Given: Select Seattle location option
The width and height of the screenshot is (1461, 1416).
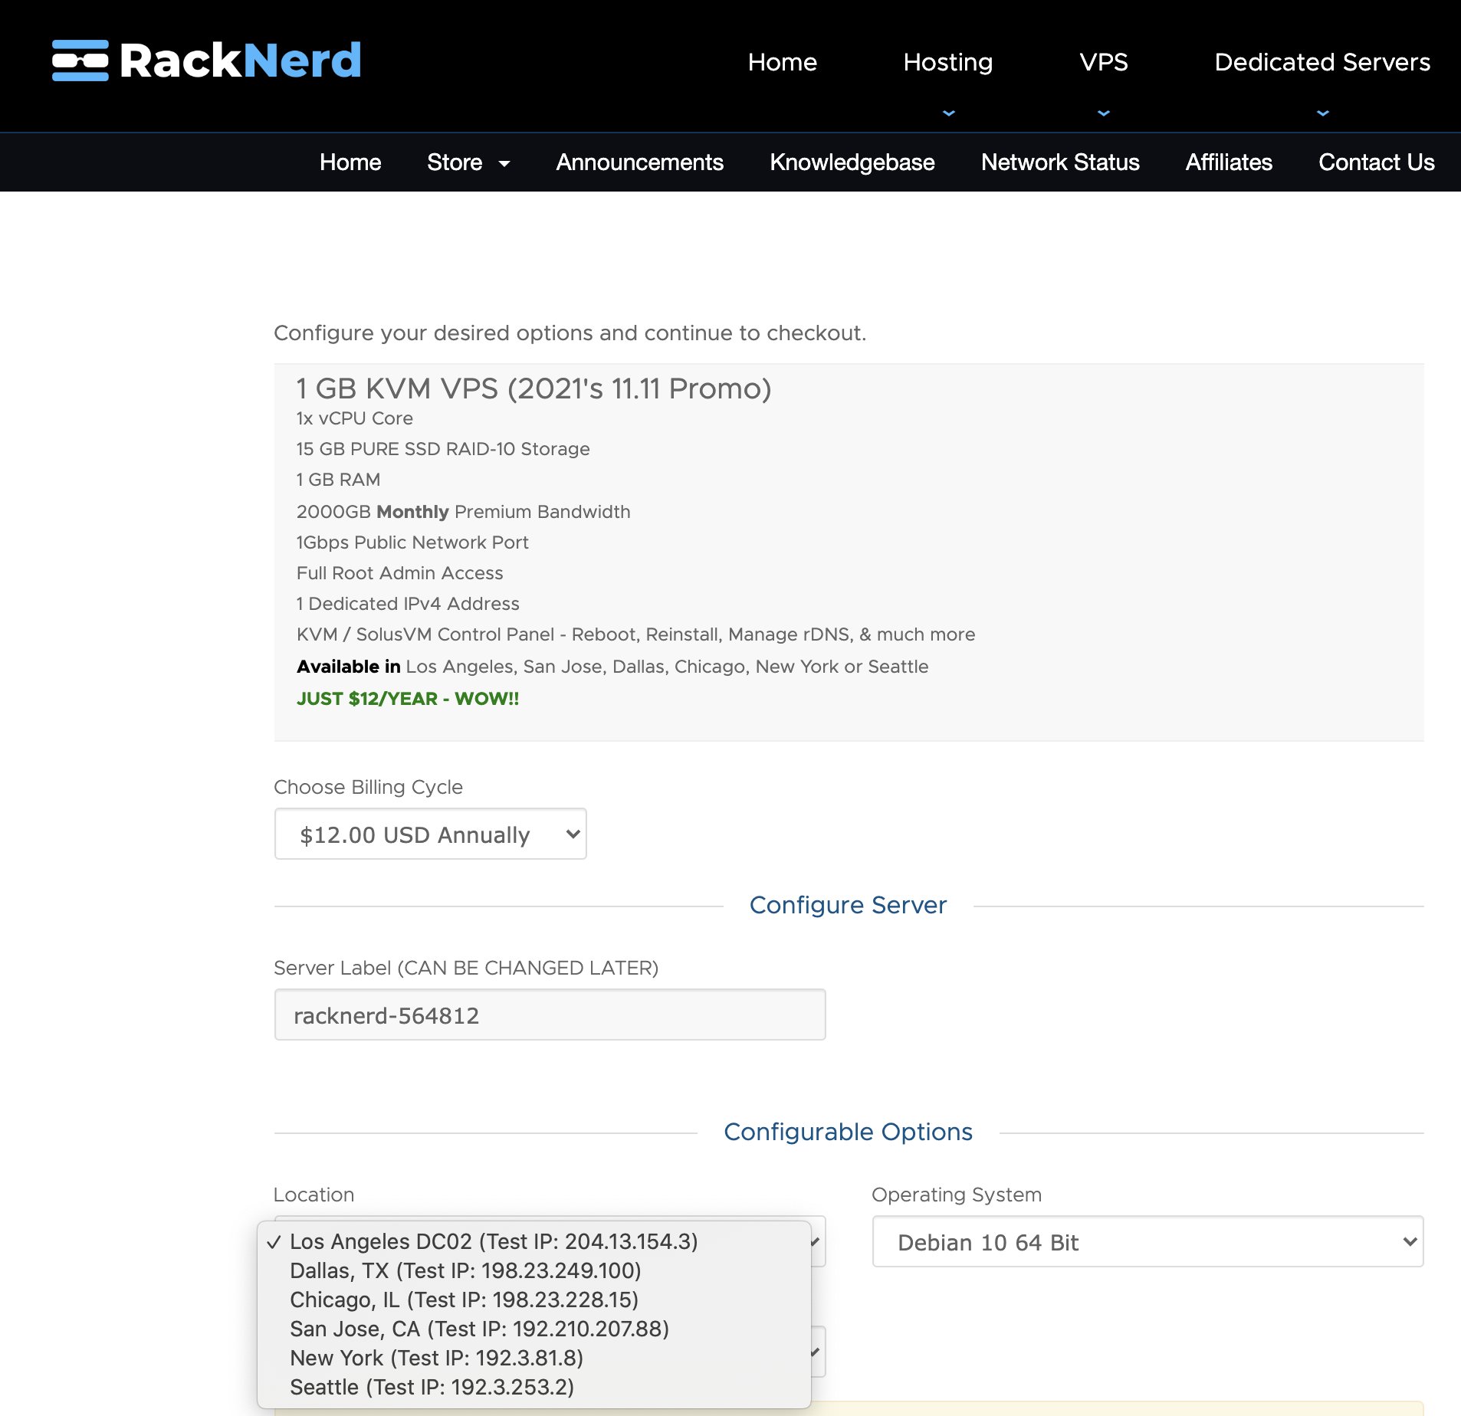Looking at the screenshot, I should click(534, 1387).
